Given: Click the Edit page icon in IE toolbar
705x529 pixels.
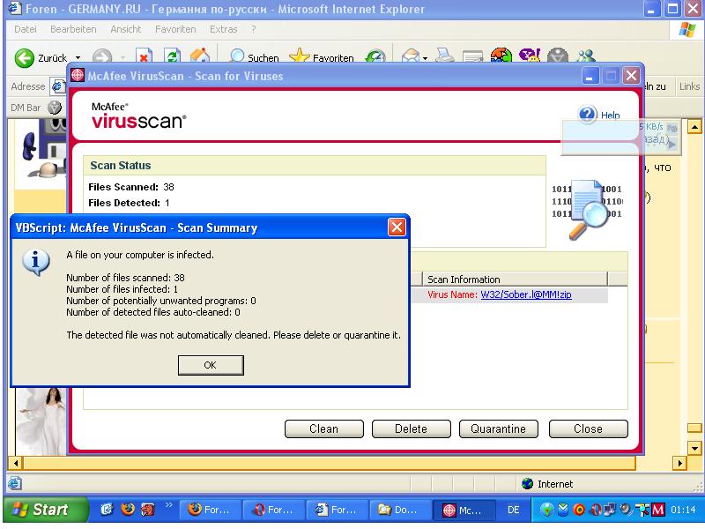Looking at the screenshot, I should click(x=472, y=57).
